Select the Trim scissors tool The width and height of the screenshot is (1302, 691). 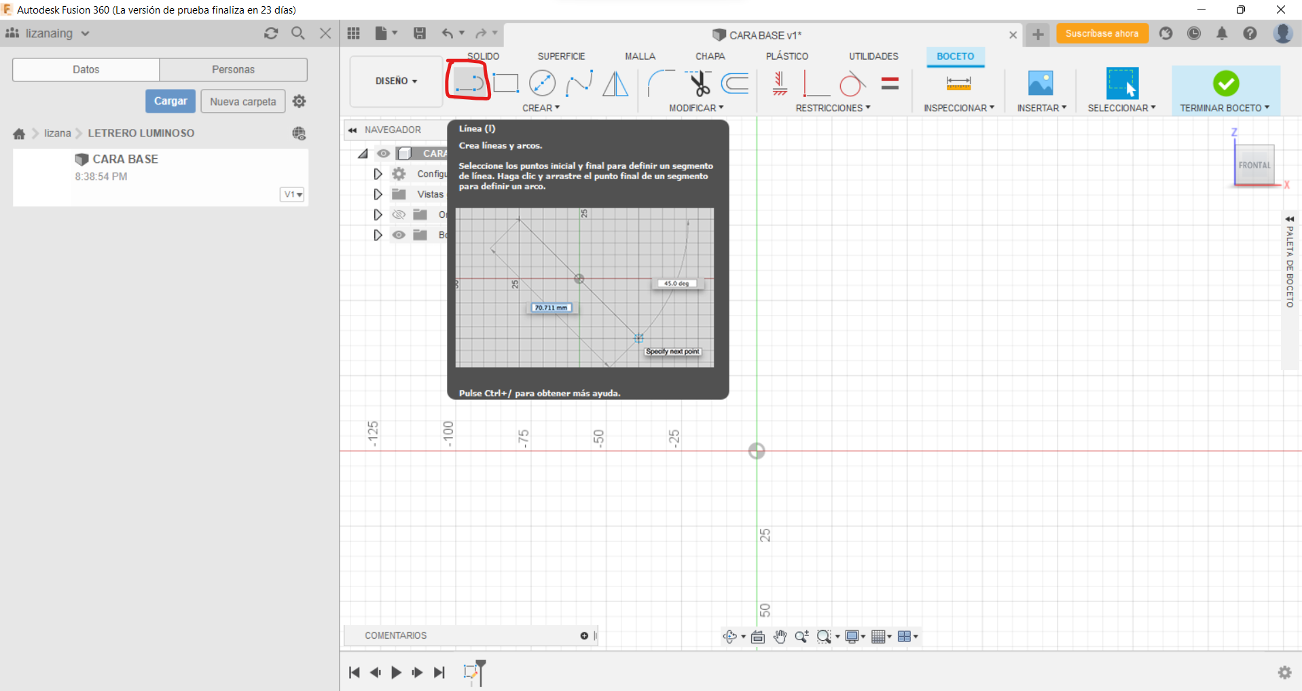click(699, 83)
